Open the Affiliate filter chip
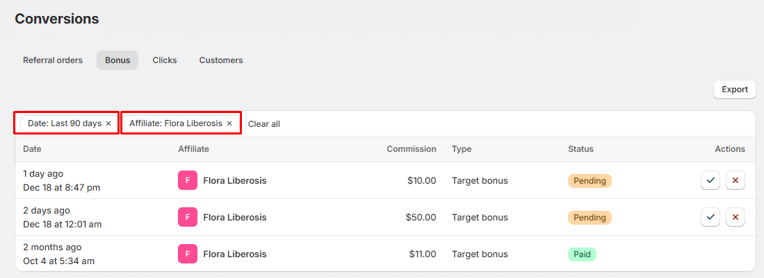 coord(175,123)
